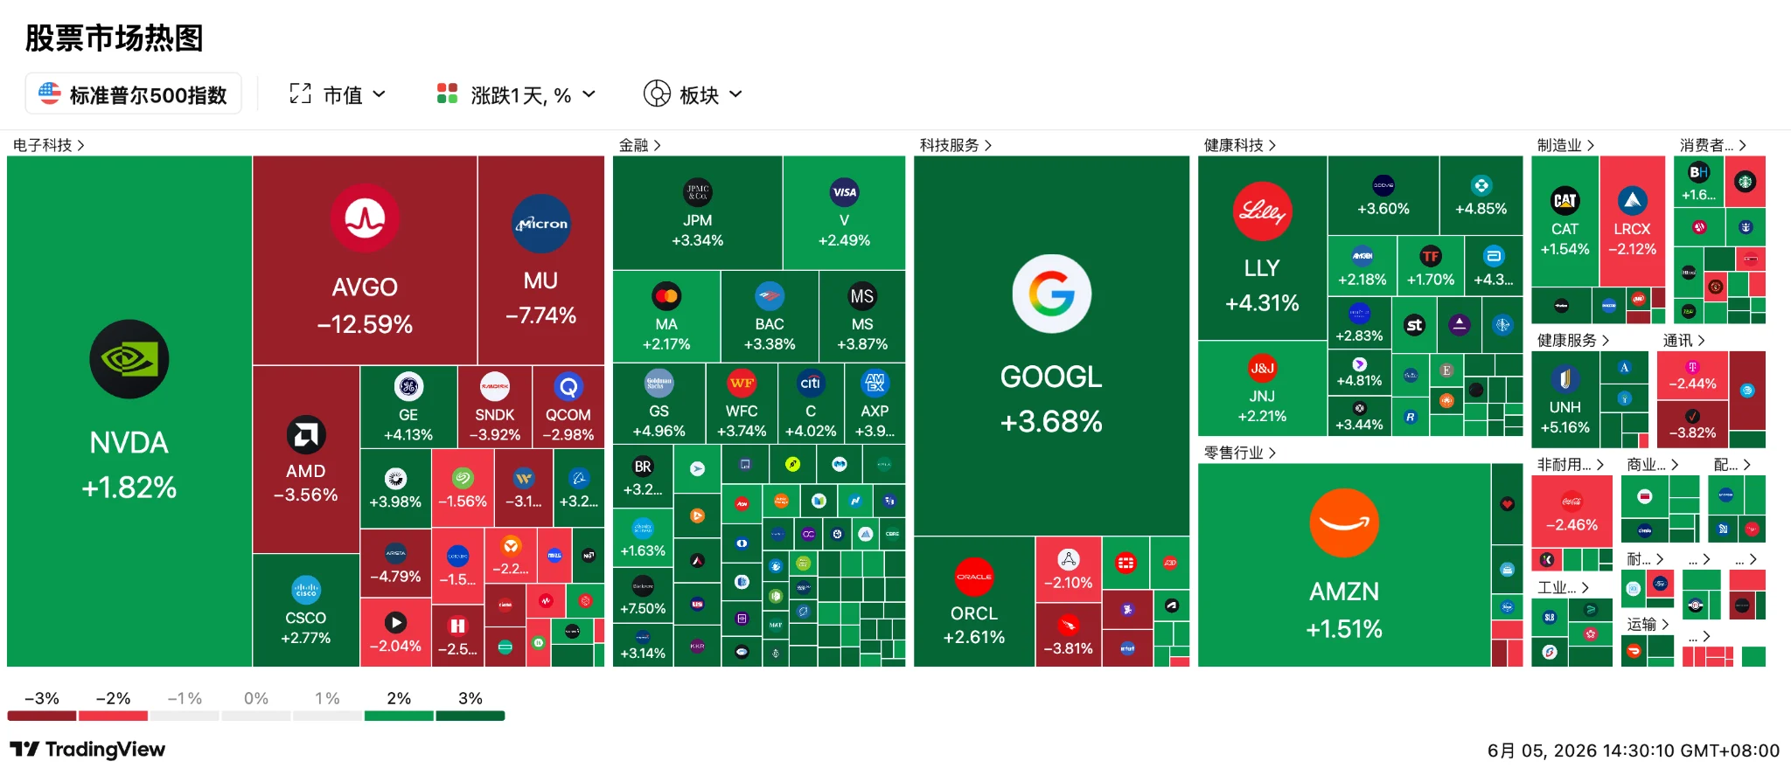Select the AMZN Amazon logo icon
Screen dimensions: 1791x775
(x=1344, y=522)
